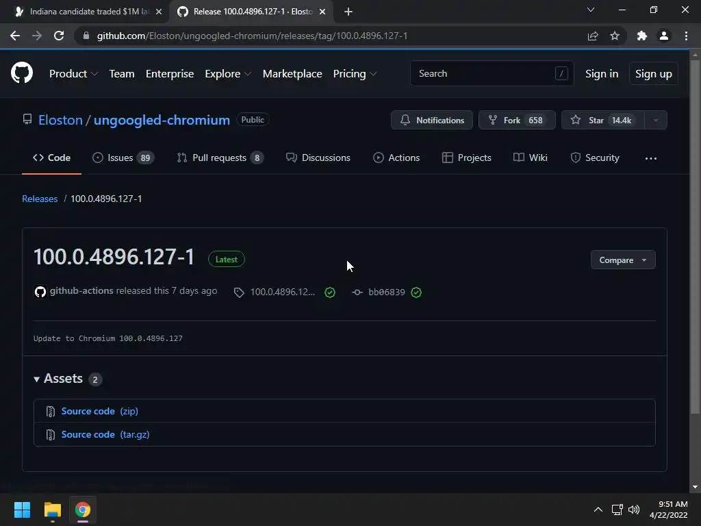Viewport: 701px width, 526px height.
Task: Expand the Pricing menu
Action: (x=355, y=74)
